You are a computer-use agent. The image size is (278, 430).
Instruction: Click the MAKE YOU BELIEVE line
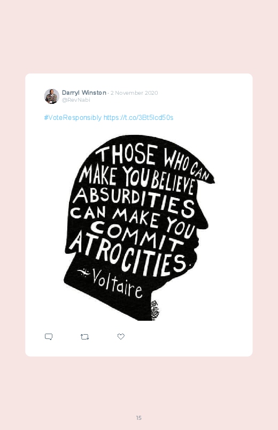point(137,179)
